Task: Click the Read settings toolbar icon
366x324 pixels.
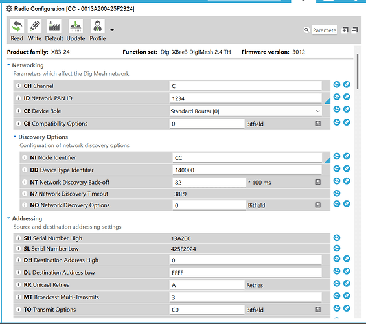Action: pyautogui.click(x=17, y=26)
